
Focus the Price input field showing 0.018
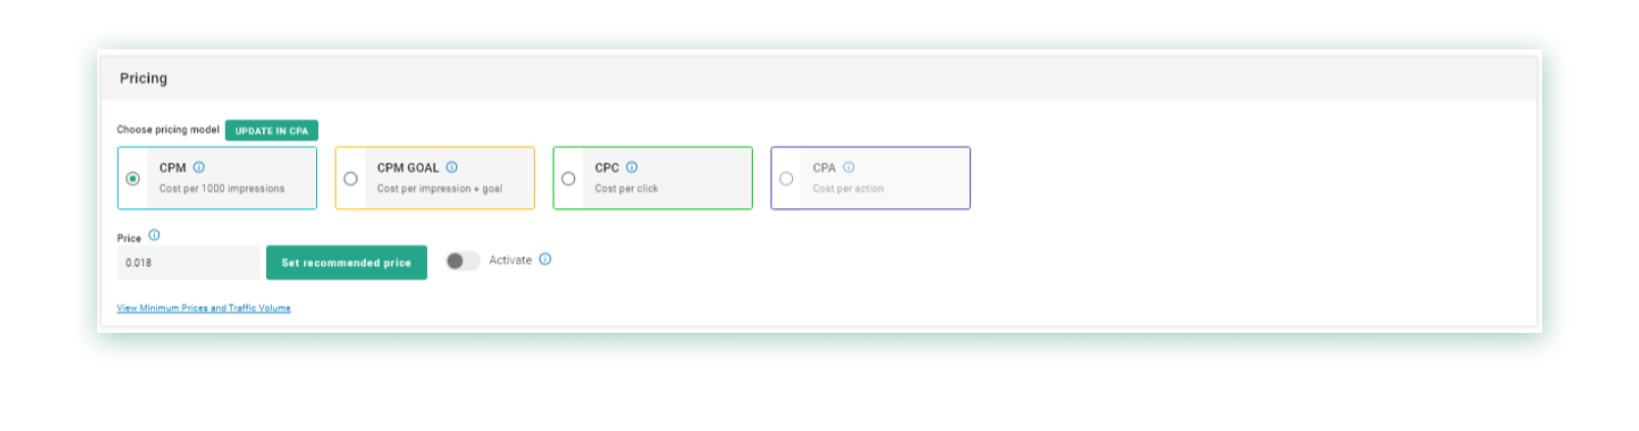[188, 263]
